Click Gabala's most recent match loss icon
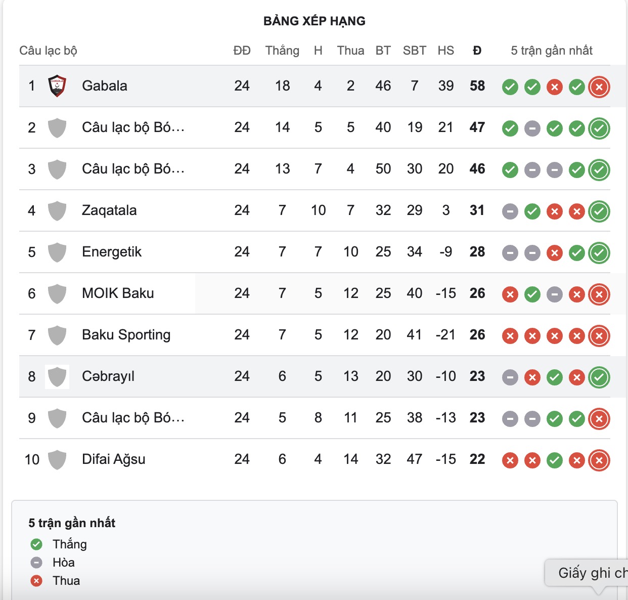628x600 pixels. [599, 87]
